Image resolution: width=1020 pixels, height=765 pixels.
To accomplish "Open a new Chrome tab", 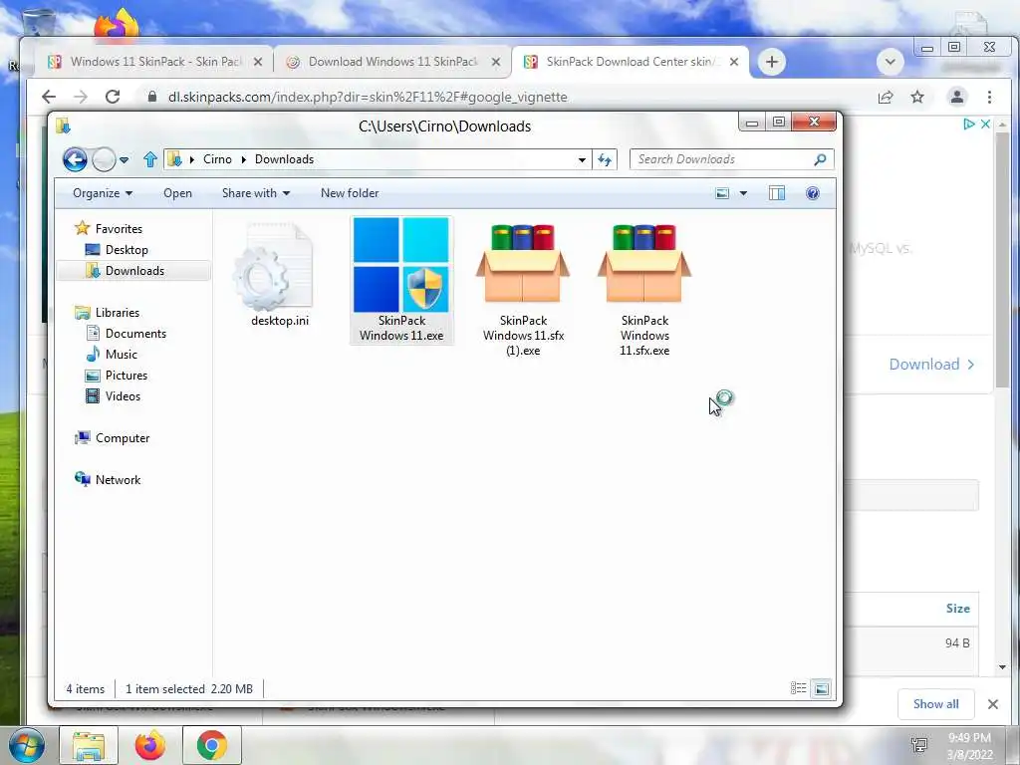I will point(772,62).
